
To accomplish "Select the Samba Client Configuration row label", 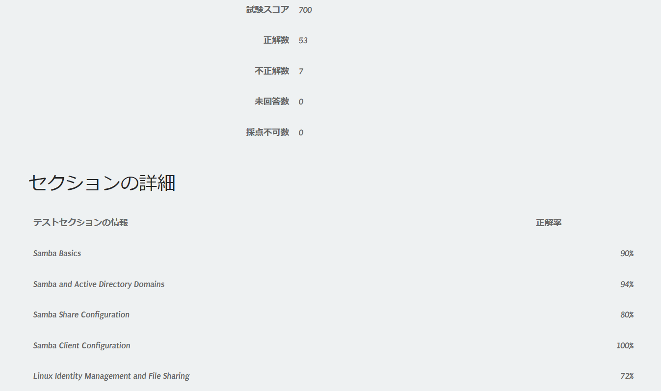I will pyautogui.click(x=82, y=345).
